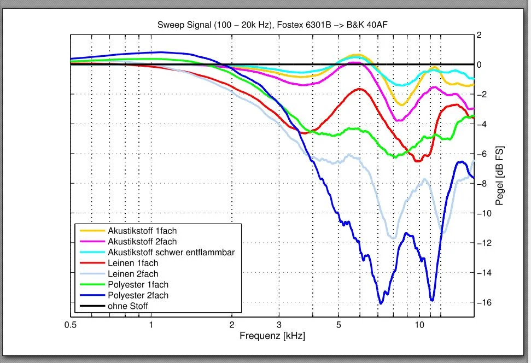Click the magenta line sample for Akustikstoff 2fach

click(92, 242)
